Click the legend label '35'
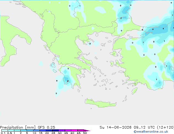The height and width of the screenshot is (134, 174). tap(66, 133)
